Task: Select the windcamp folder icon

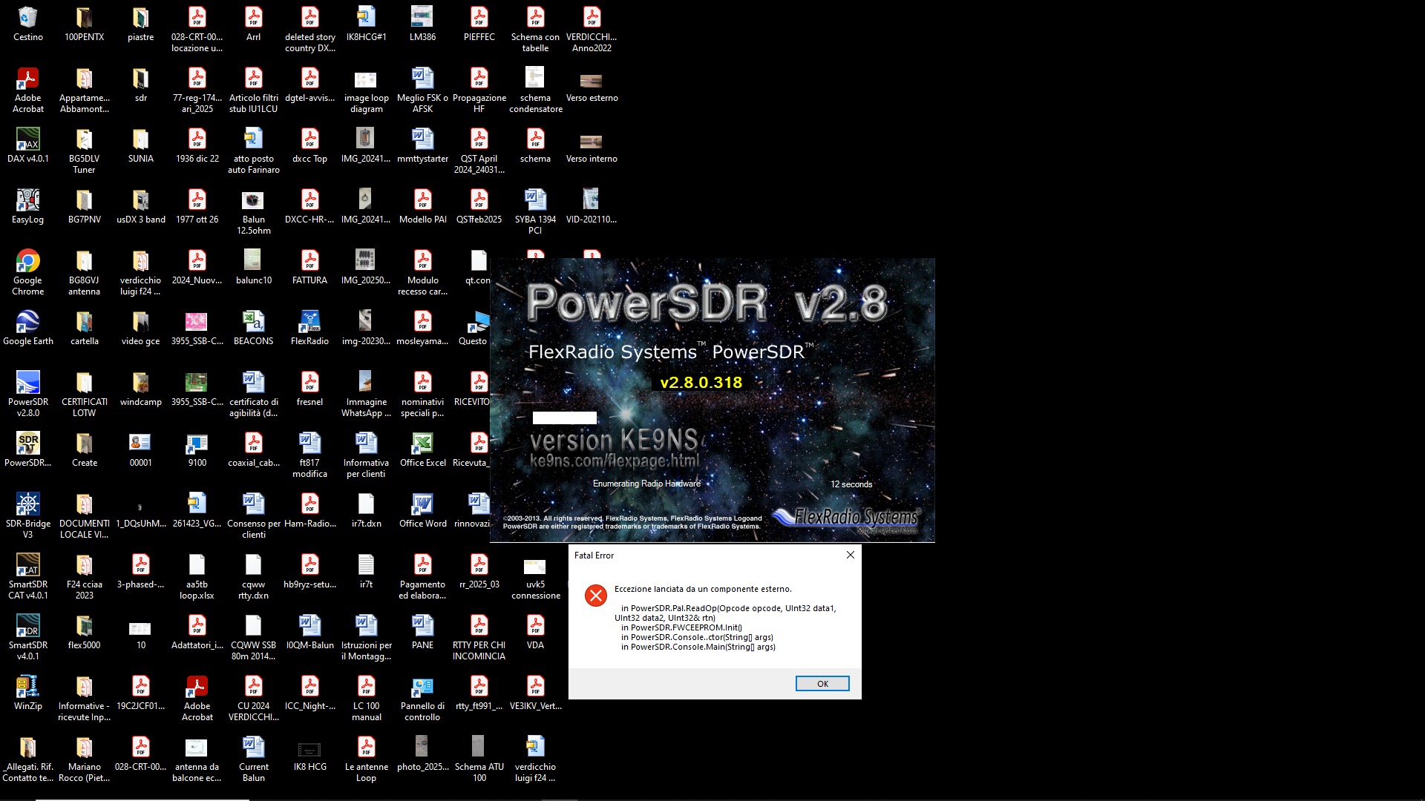Action: (141, 389)
